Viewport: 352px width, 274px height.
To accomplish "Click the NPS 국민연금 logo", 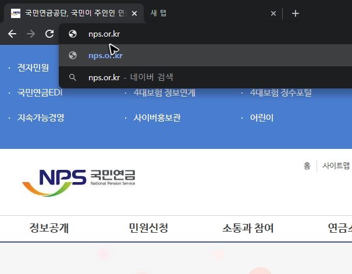I will 79,183.
